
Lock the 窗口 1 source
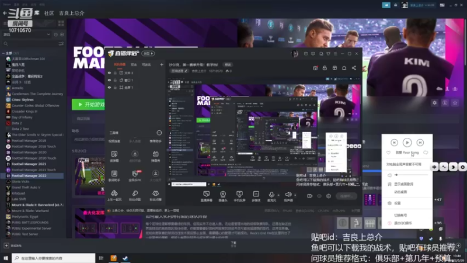115,80
